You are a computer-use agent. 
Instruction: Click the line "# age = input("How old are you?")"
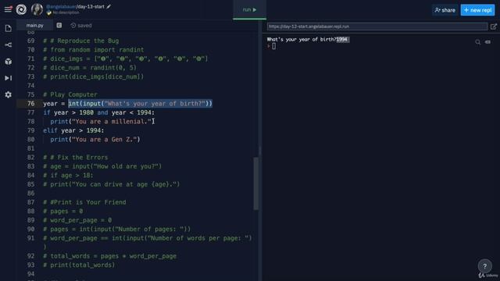[x=102, y=166]
